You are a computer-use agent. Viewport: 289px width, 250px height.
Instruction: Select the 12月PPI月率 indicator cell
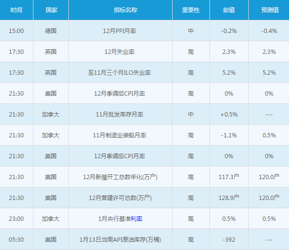tap(121, 31)
